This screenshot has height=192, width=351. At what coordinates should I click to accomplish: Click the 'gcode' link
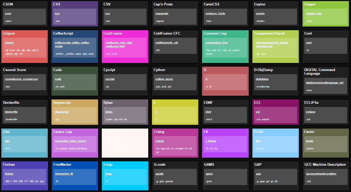(159, 174)
